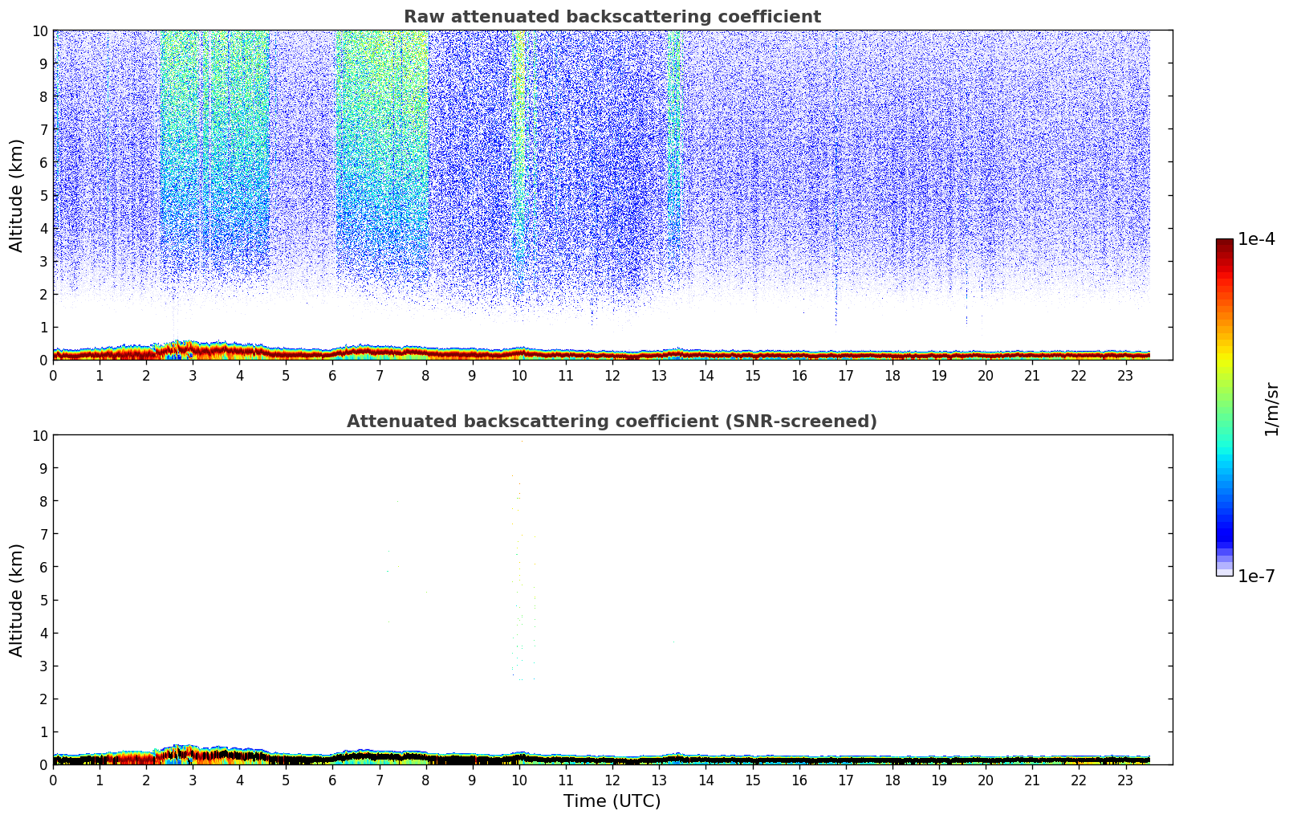
Task: Click the bottom plot's "Altitude (km)" axis label
Action: [17, 600]
